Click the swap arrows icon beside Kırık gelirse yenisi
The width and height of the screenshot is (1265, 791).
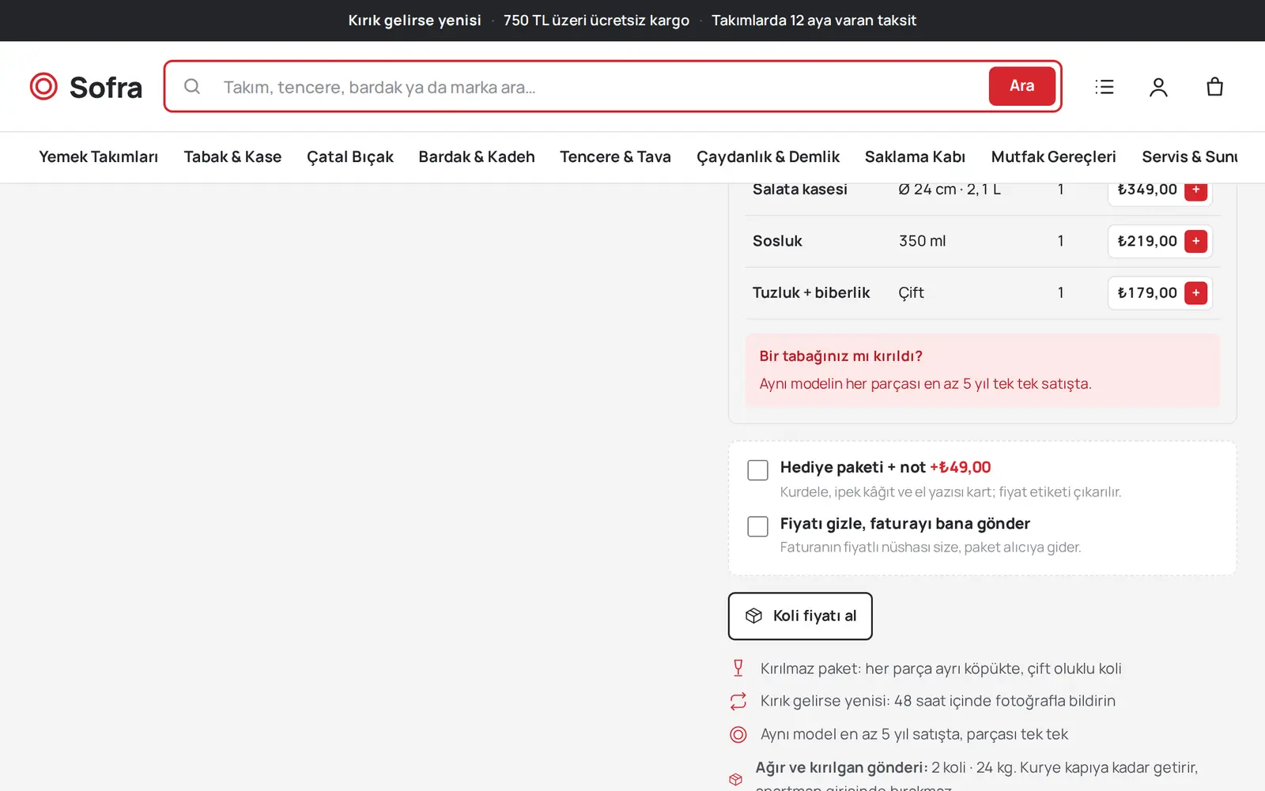pyautogui.click(x=738, y=701)
